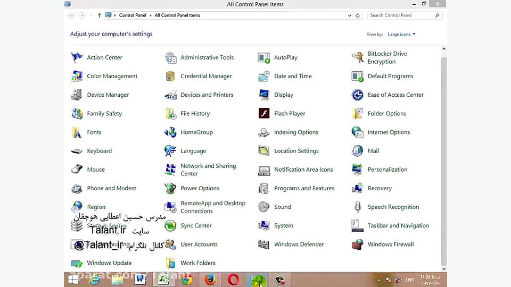Viewport: 511px width, 287px height.
Task: Open the Keyboard icon
Action: (x=77, y=151)
